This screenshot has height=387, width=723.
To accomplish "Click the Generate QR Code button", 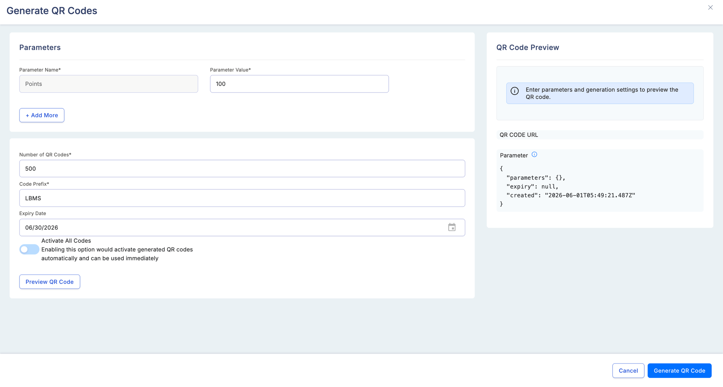I will (680, 371).
